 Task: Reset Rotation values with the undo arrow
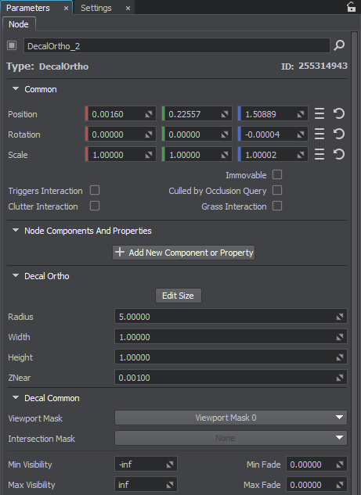339,135
